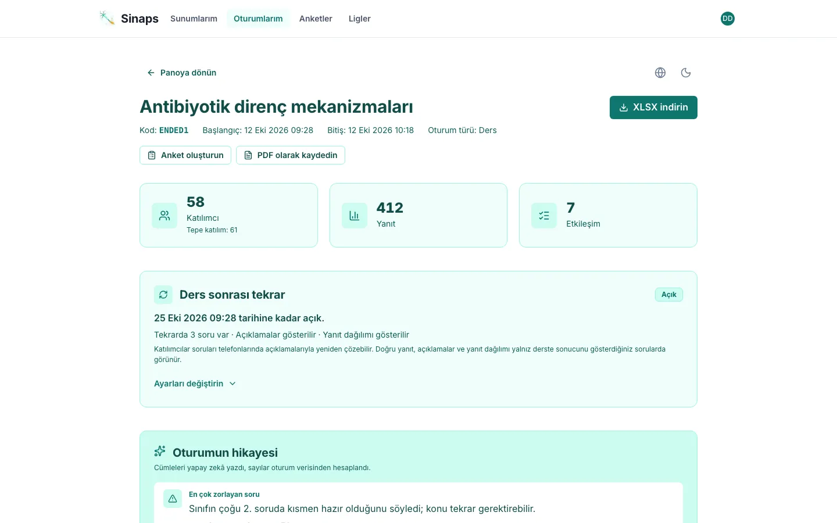Click the 58 Katılımcı count
The image size is (837, 523).
195,202
